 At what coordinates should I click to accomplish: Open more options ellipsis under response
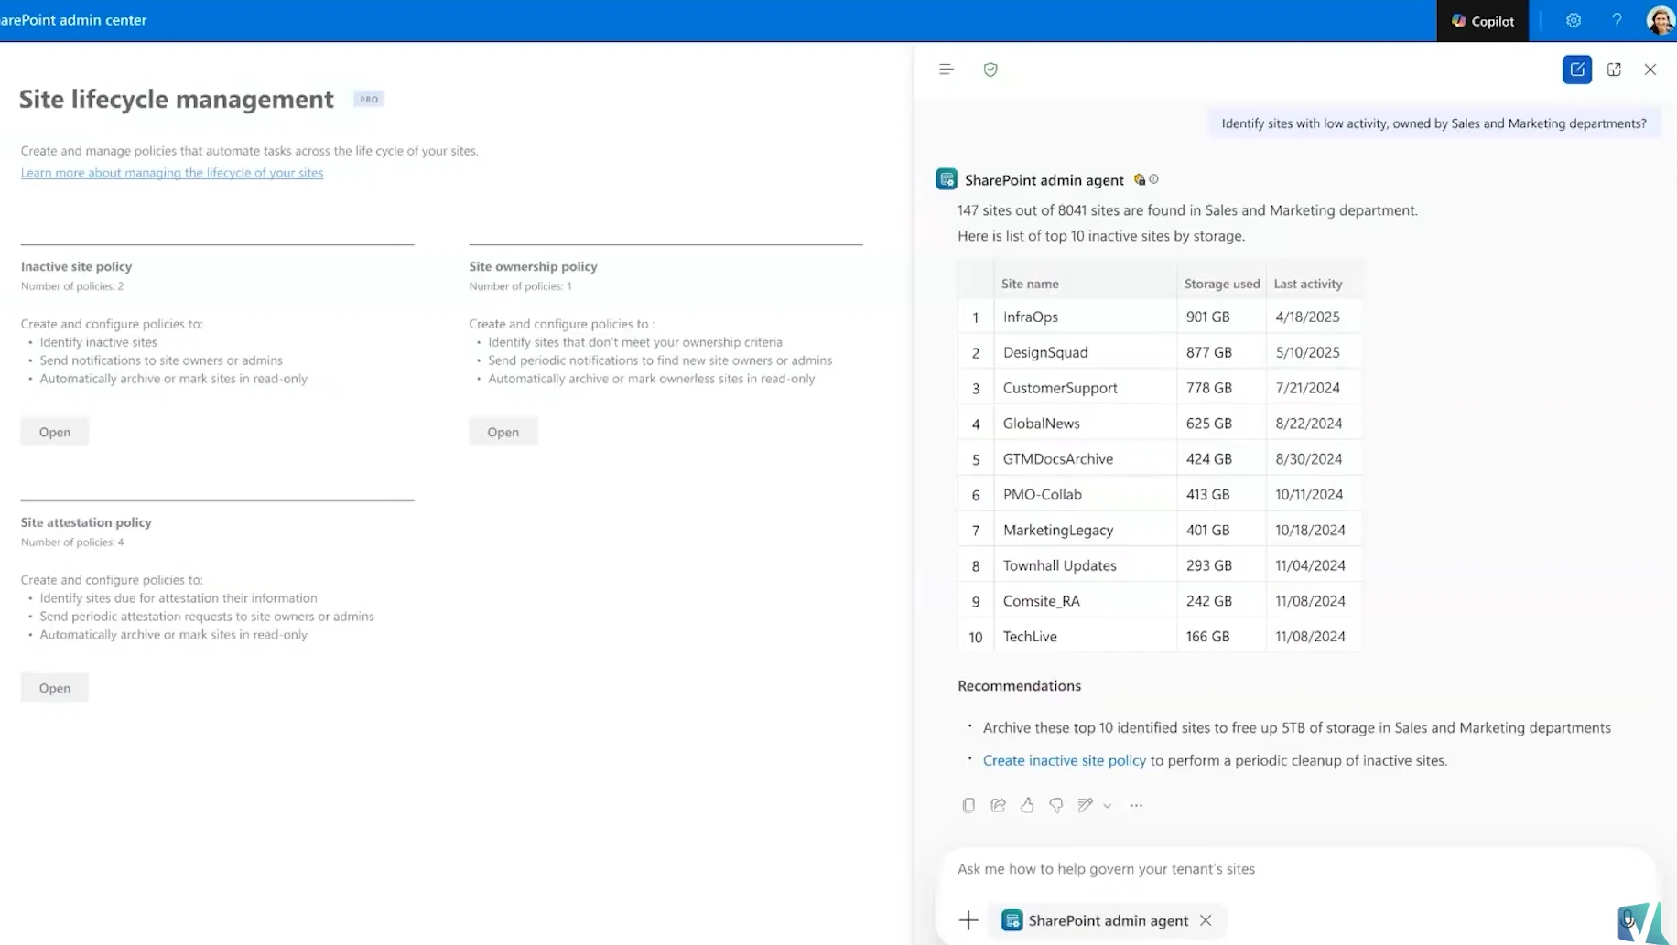[x=1136, y=805]
